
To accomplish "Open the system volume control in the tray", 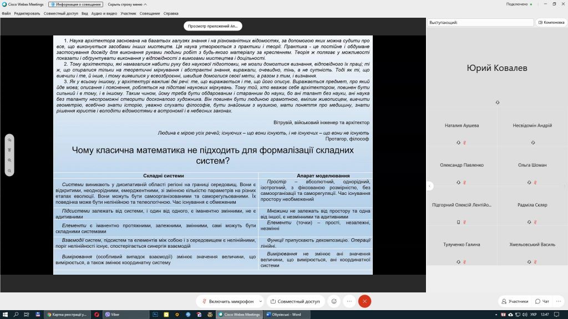I will pos(525,315).
